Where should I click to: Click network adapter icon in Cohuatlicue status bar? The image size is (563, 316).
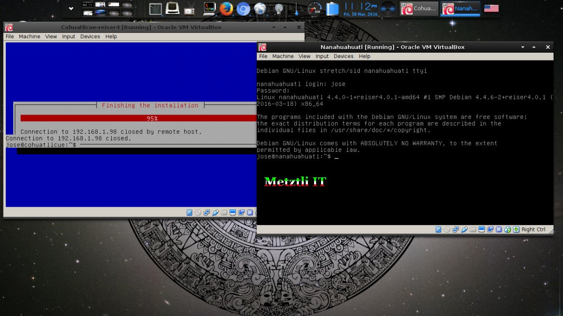coord(207,212)
